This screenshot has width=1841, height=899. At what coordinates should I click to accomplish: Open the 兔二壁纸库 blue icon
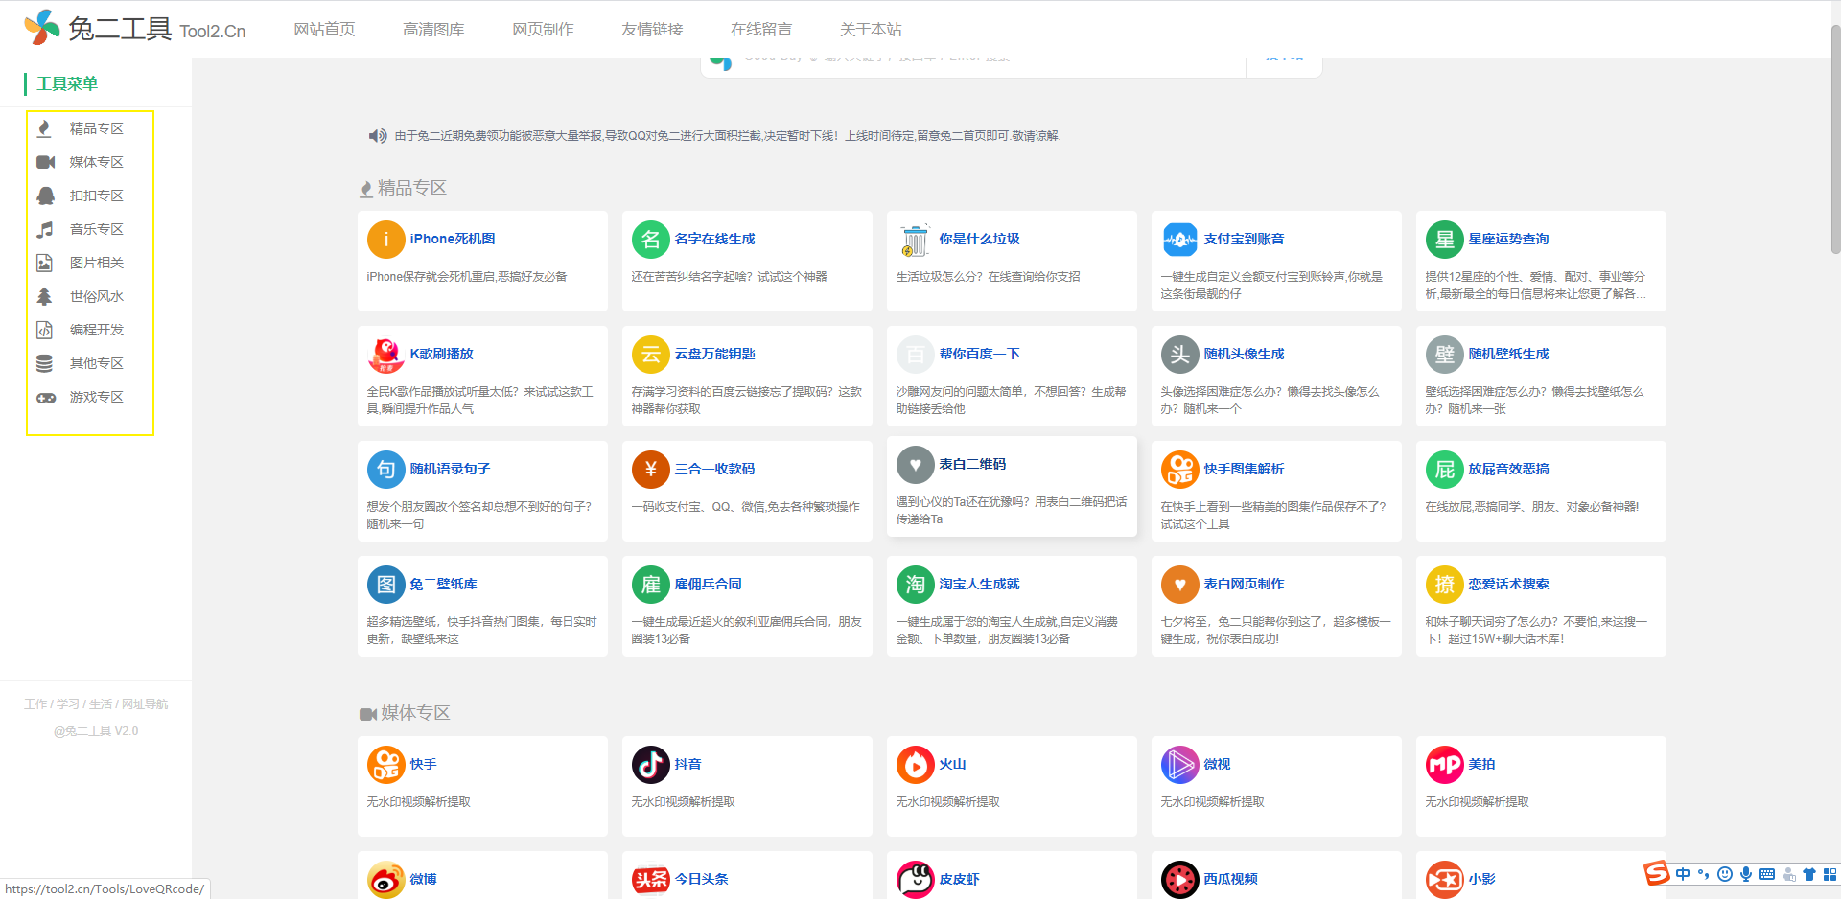385,585
